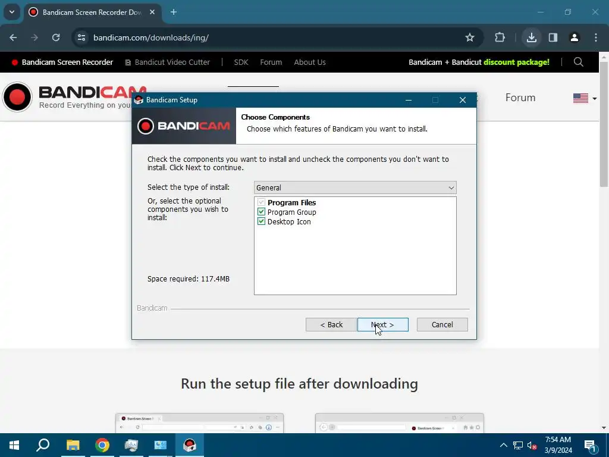609x457 pixels.
Task: Click the website search magnifier icon
Action: pyautogui.click(x=578, y=62)
